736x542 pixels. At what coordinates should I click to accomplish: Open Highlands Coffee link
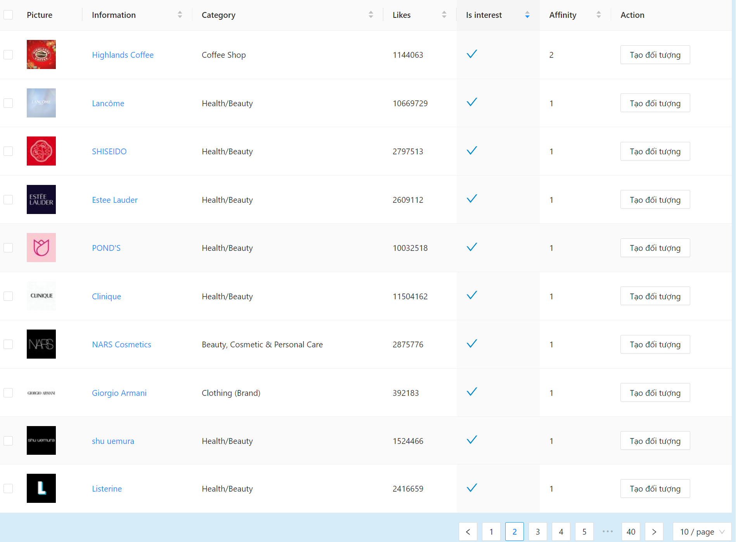tap(123, 55)
